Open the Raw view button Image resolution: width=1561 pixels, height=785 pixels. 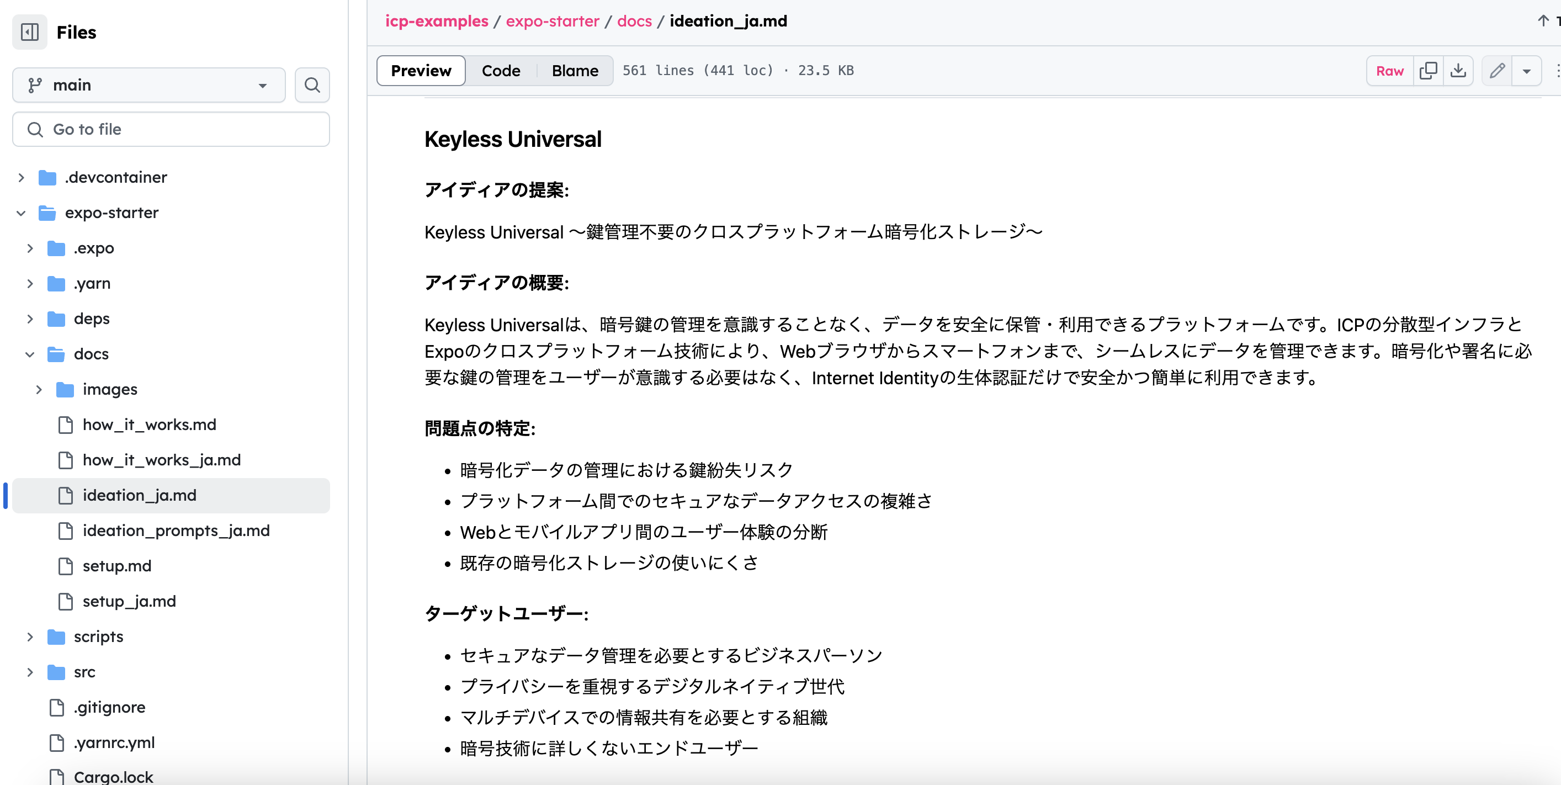1389,70
